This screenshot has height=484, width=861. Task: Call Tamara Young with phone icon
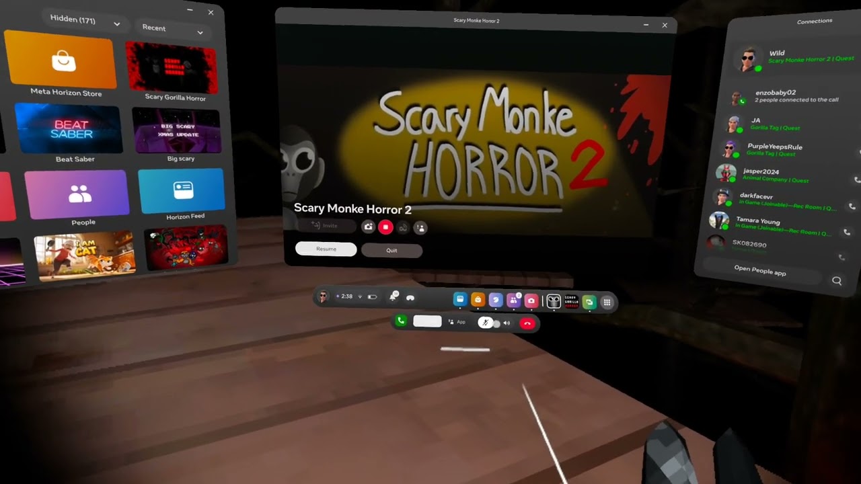[847, 233]
